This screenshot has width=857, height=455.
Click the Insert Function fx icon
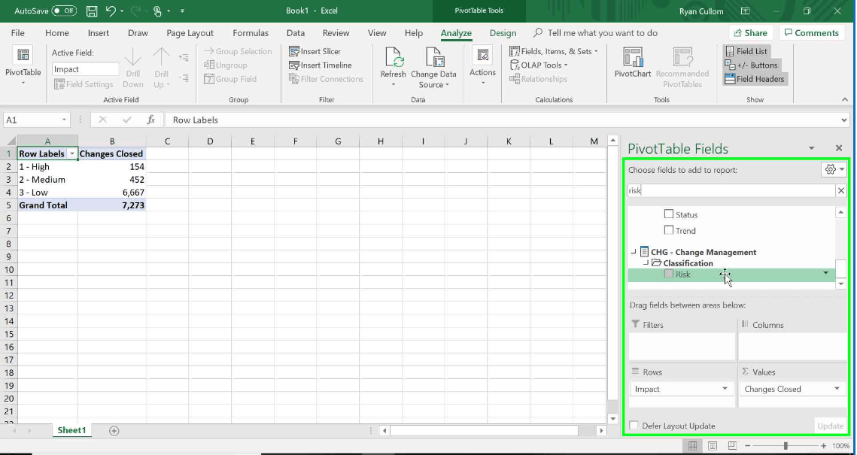point(150,120)
